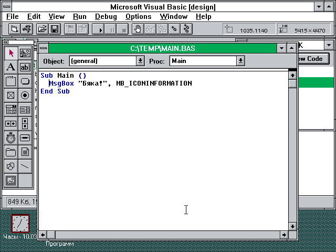Select the List Box tool

point(25,110)
